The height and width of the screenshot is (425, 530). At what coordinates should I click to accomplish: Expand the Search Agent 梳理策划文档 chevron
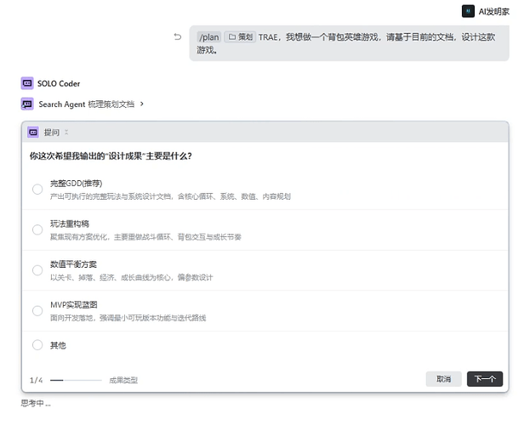click(142, 104)
